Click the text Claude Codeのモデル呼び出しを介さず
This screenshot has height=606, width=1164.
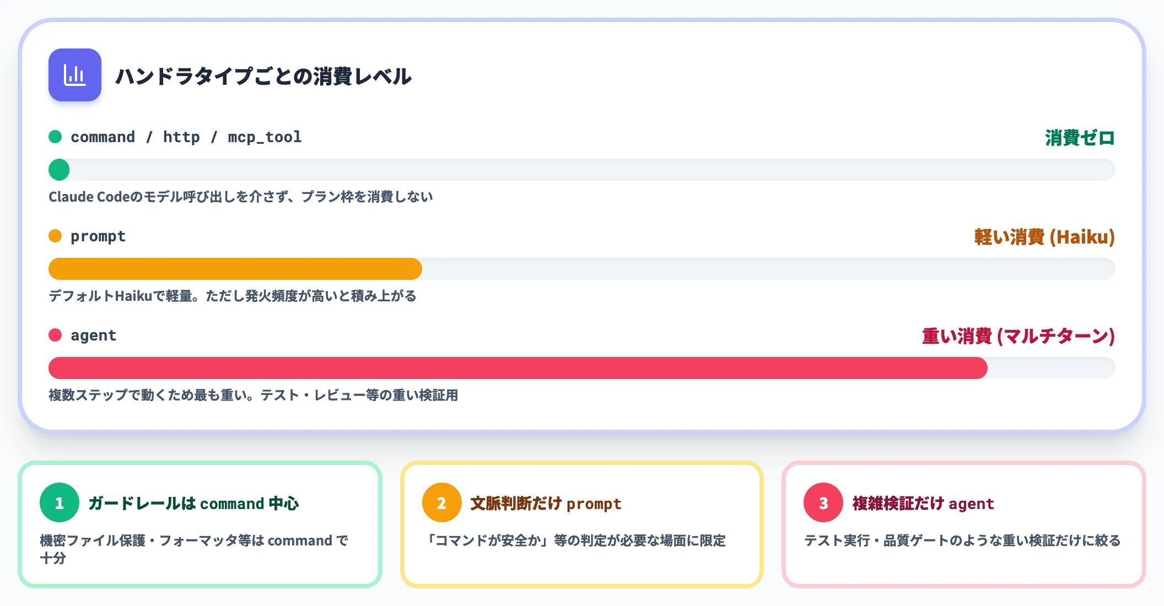click(168, 197)
